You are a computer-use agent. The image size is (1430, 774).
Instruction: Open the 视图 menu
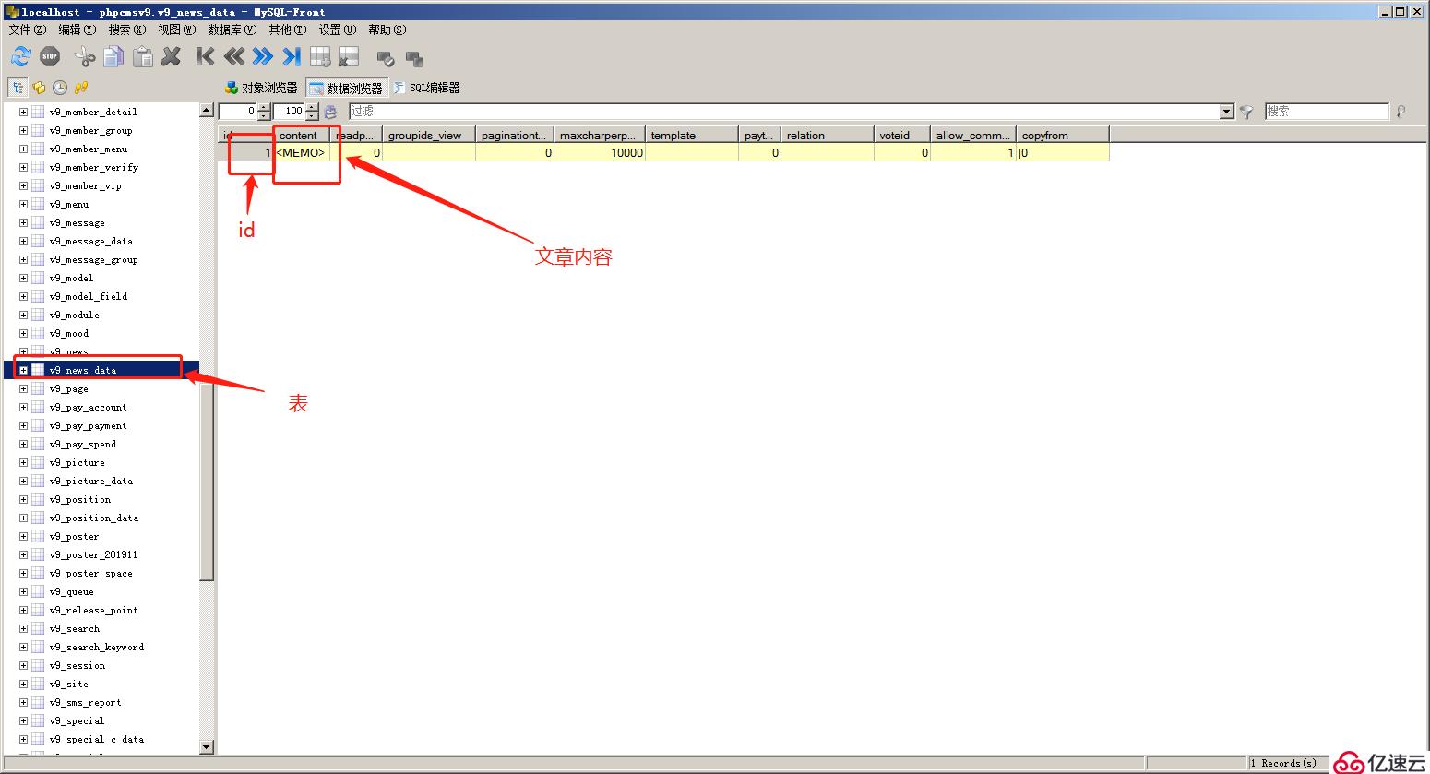[176, 30]
